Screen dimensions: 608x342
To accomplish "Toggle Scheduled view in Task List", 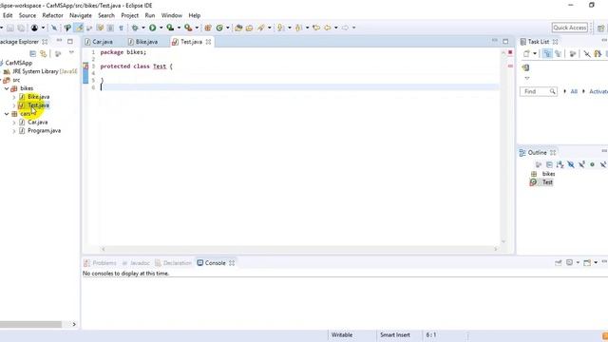I will 558,54.
